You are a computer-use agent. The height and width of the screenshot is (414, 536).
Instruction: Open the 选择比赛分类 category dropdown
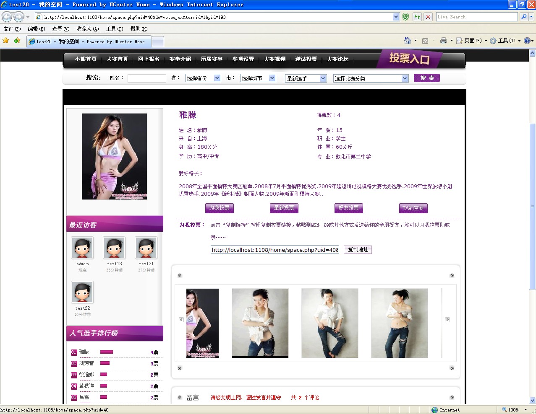371,78
